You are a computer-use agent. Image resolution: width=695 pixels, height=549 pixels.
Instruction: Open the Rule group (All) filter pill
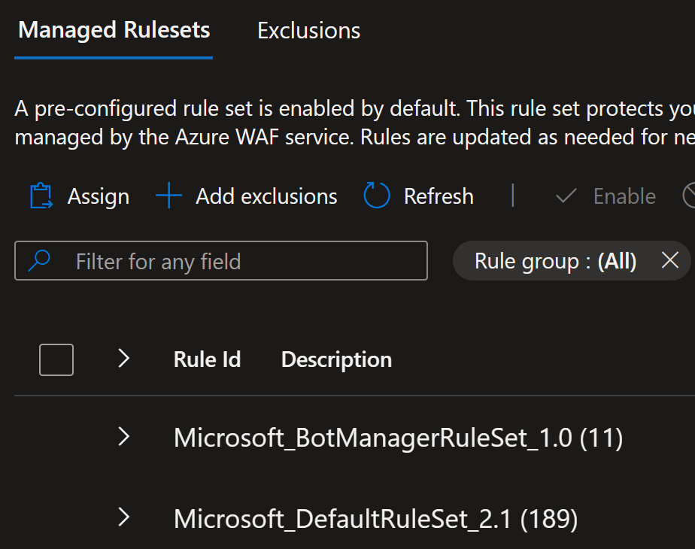click(555, 260)
